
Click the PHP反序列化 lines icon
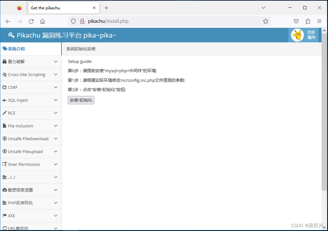click(x=5, y=203)
